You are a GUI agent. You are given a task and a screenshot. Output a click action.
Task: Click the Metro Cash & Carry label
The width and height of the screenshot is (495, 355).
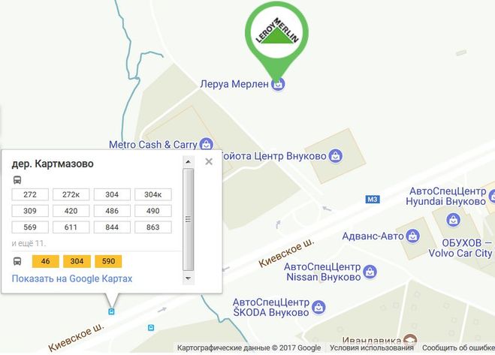(x=153, y=145)
